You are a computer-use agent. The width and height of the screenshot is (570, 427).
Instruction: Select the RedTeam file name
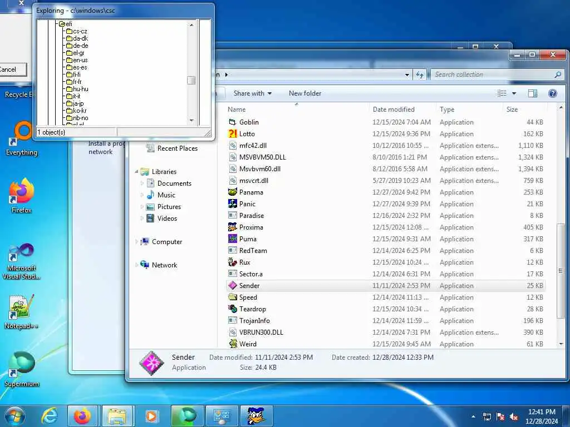pyautogui.click(x=253, y=250)
